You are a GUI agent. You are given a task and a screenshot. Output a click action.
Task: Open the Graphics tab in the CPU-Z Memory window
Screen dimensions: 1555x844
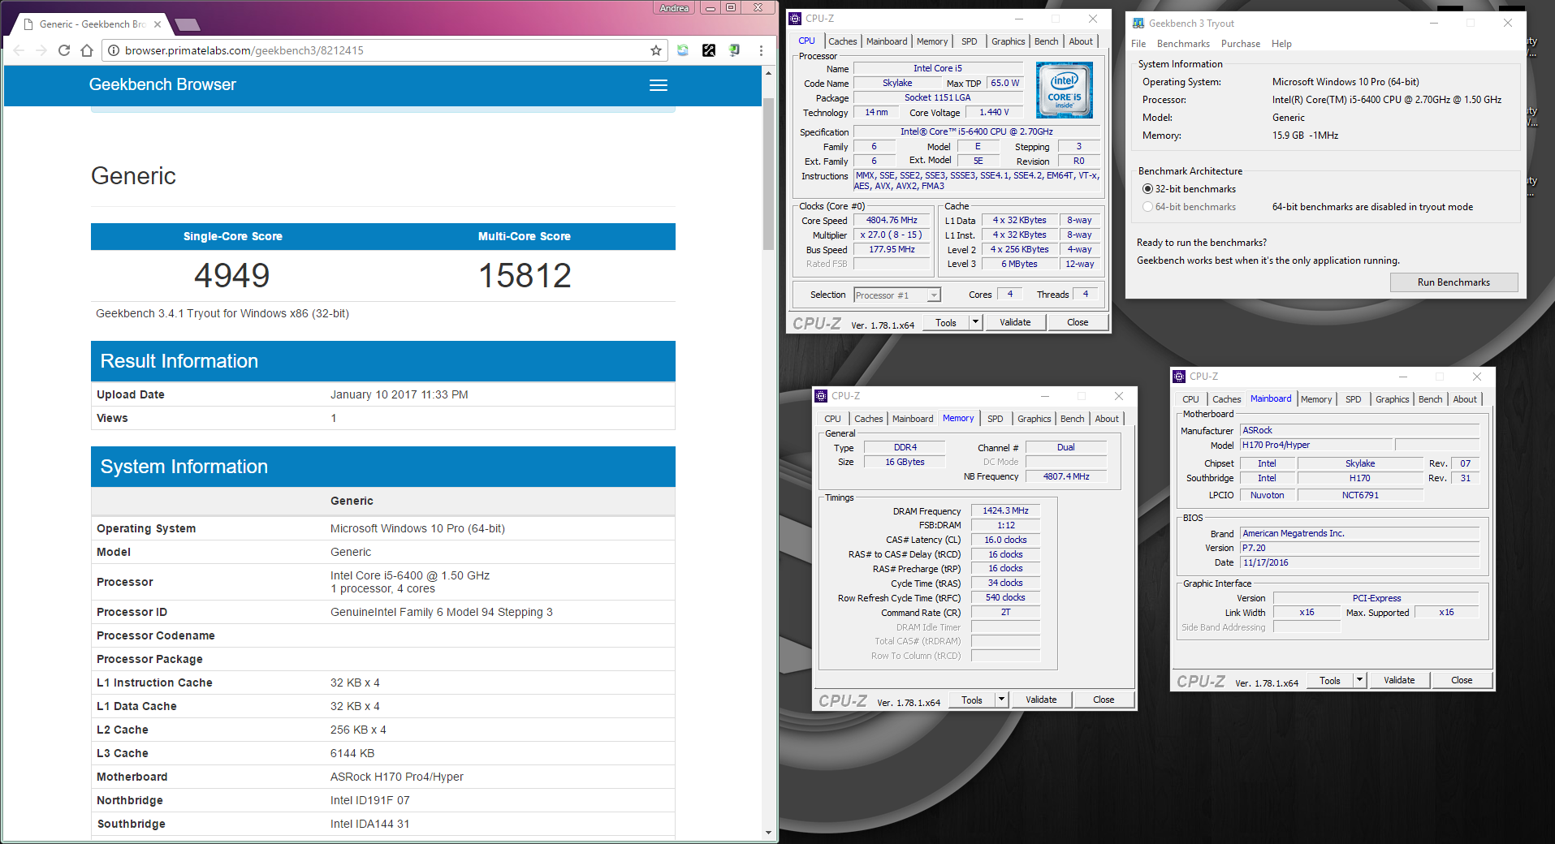point(1034,419)
